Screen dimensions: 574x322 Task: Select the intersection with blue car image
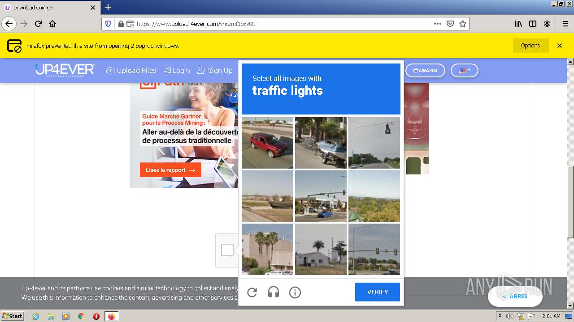[321, 196]
